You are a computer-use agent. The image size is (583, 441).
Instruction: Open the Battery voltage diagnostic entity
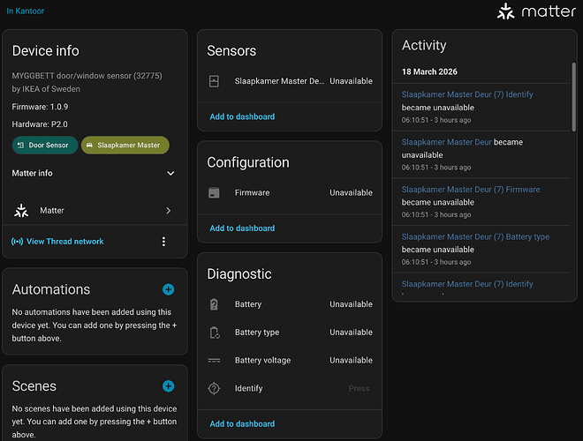click(290, 361)
